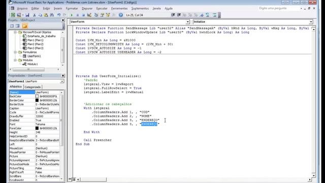Open the Suplementos menu
The image size is (325, 183).
140,8
